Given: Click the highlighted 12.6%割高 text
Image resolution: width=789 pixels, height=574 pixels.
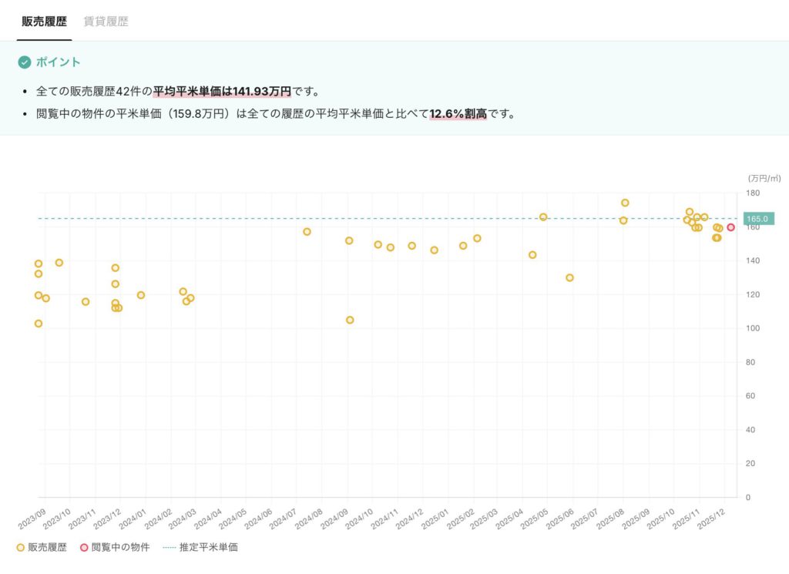Looking at the screenshot, I should pyautogui.click(x=458, y=114).
